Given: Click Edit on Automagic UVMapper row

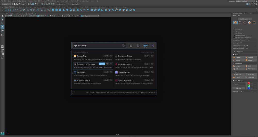Looking at the screenshot, I should click(x=107, y=64).
